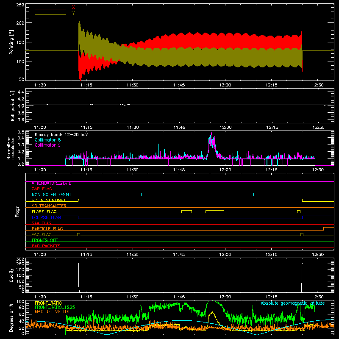Click the 11:30 tick under Roll period plot
339x339 pixels.
(133, 128)
